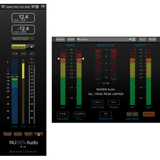Click the INPUT section heading
The height and width of the screenshot is (160, 160).
[x=71, y=45]
